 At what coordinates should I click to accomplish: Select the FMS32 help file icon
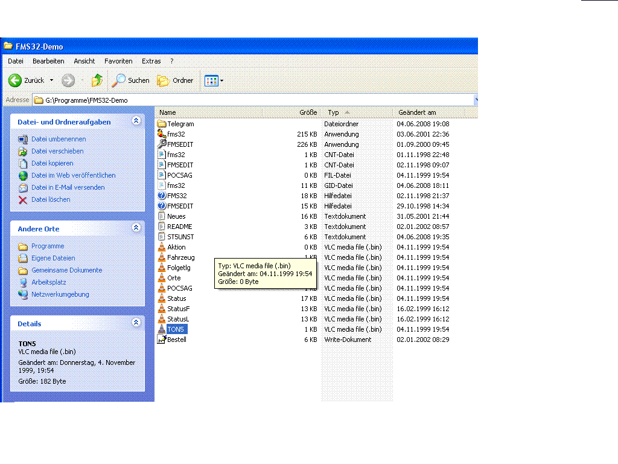tap(162, 196)
